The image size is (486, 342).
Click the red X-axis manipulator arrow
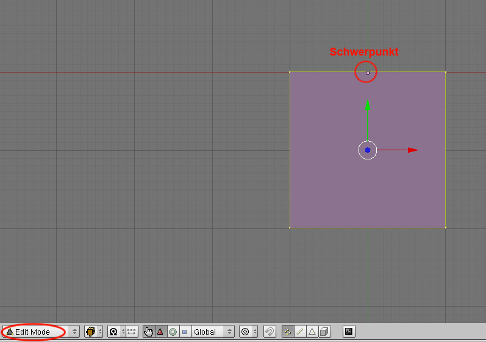point(413,150)
